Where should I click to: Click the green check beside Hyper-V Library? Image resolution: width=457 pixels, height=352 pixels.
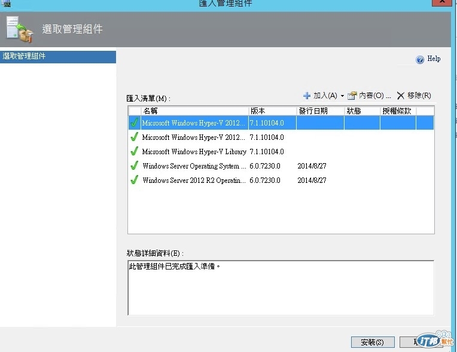pyautogui.click(x=135, y=151)
